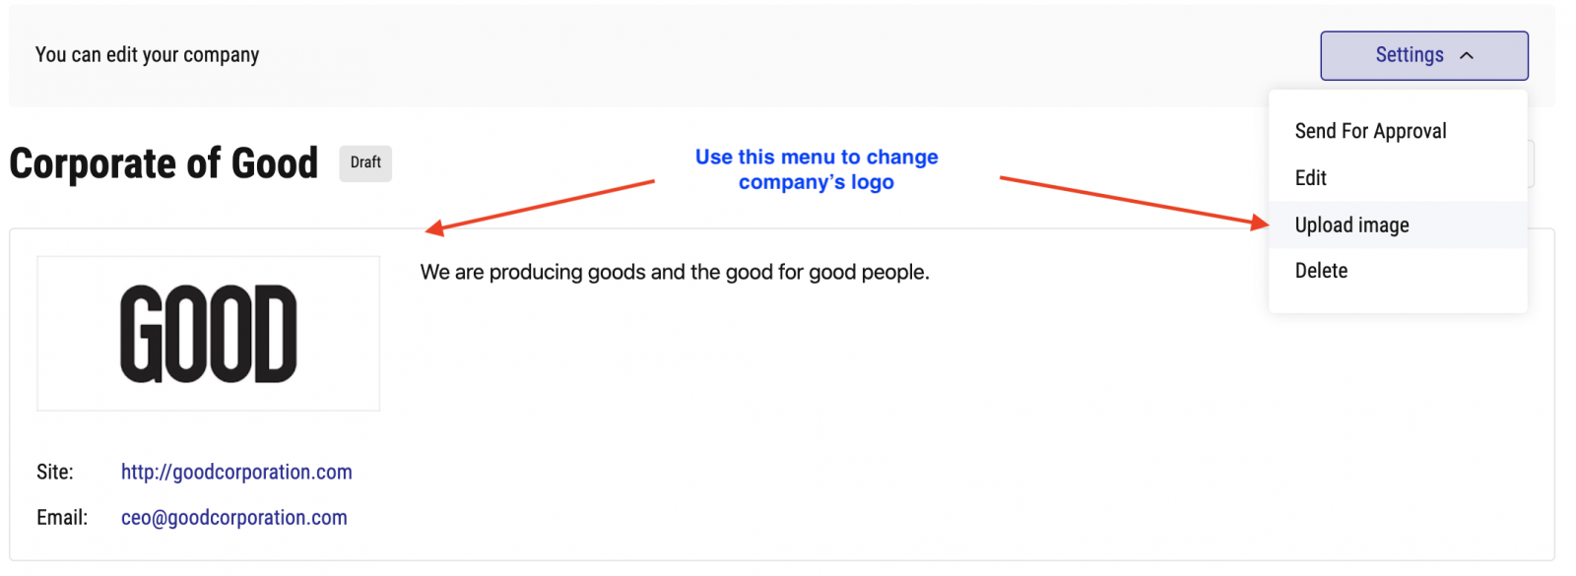Click the partially hidden button behind the menu
The height and width of the screenshot is (576, 1576).
tap(1531, 163)
